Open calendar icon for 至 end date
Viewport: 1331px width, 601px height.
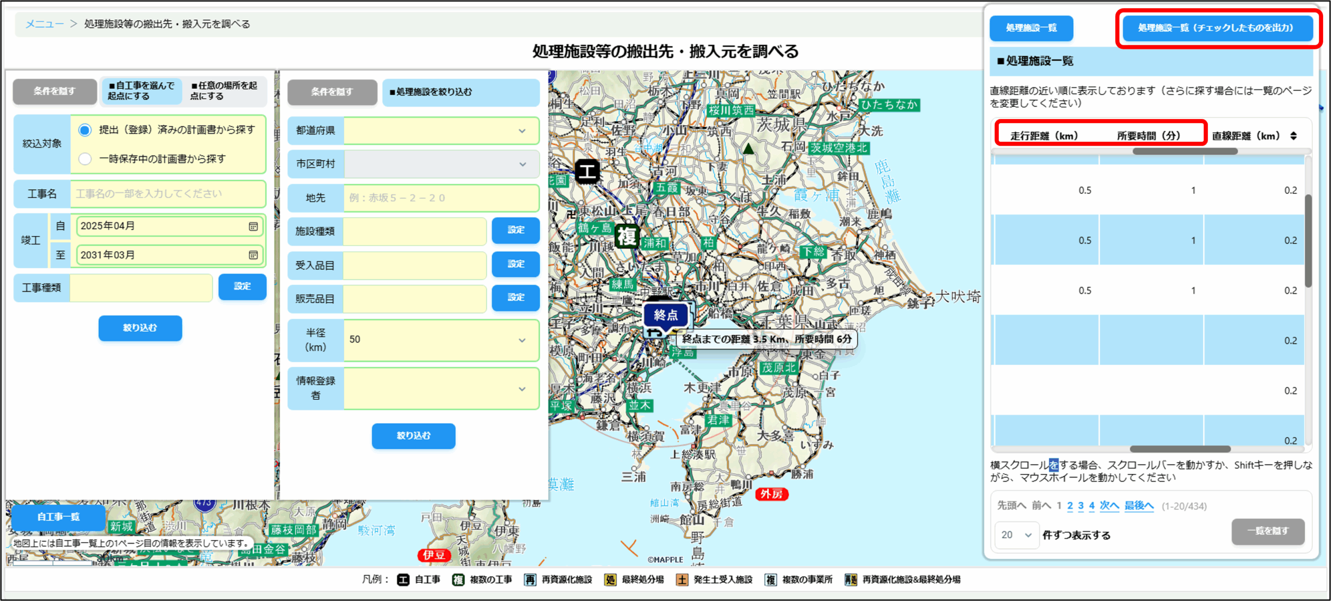[x=253, y=255]
